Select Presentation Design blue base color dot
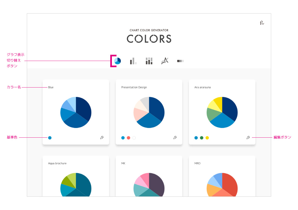This screenshot has width=298, height=210. 123,138
